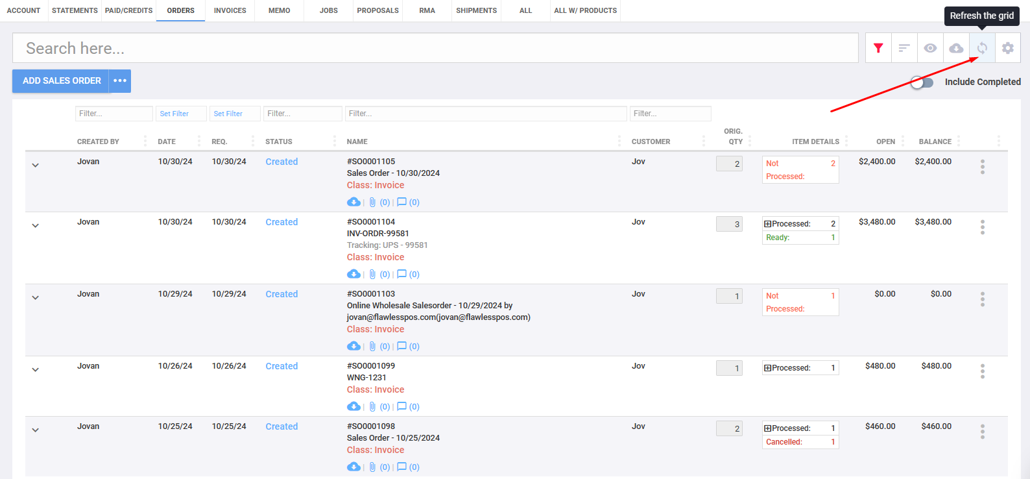Sort by the STATUS column header
Screen dimensions: 1030x479
click(x=279, y=141)
